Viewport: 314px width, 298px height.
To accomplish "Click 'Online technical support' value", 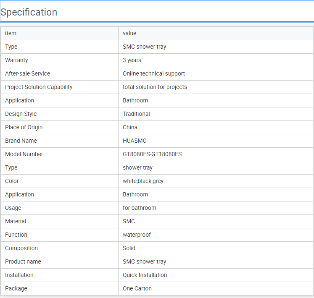I will (154, 73).
